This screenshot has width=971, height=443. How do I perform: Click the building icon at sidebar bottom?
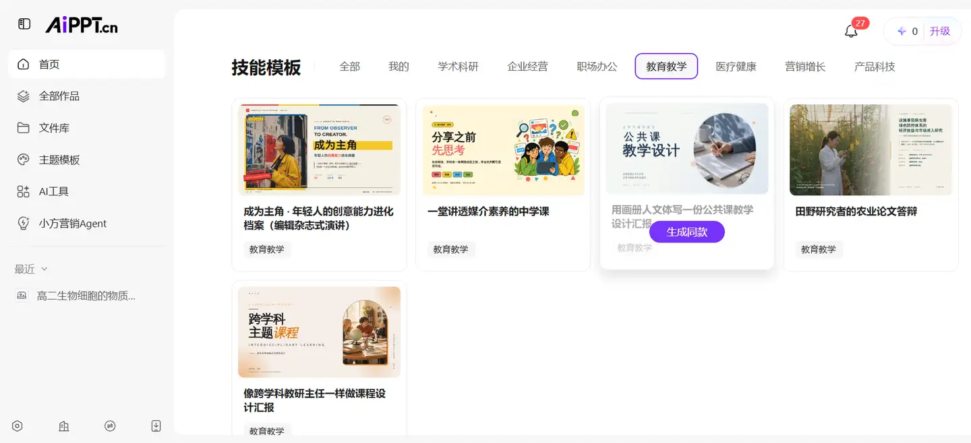point(64,426)
